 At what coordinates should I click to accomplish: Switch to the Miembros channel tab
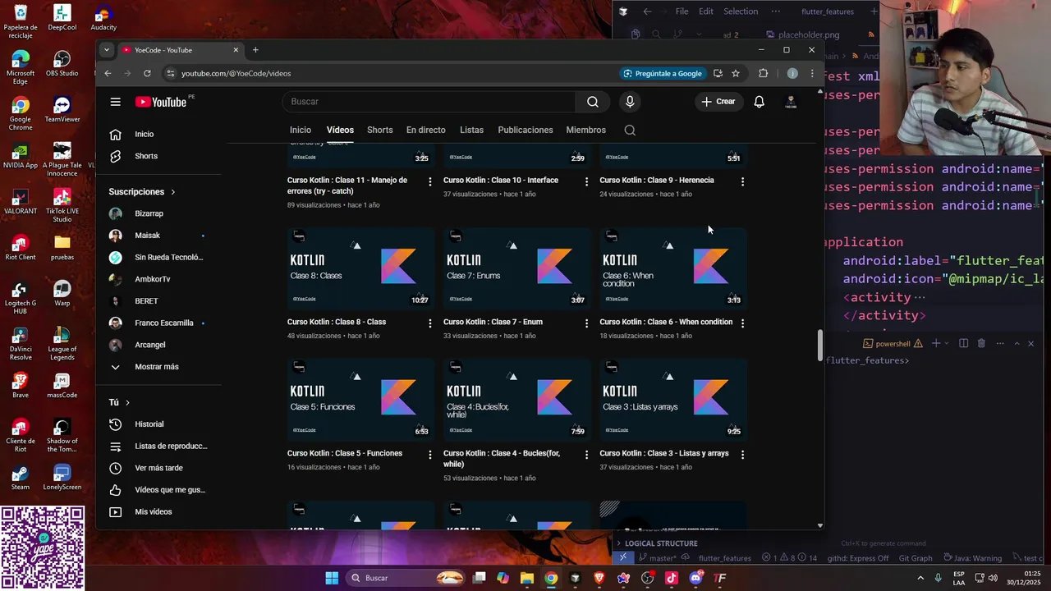585,130
